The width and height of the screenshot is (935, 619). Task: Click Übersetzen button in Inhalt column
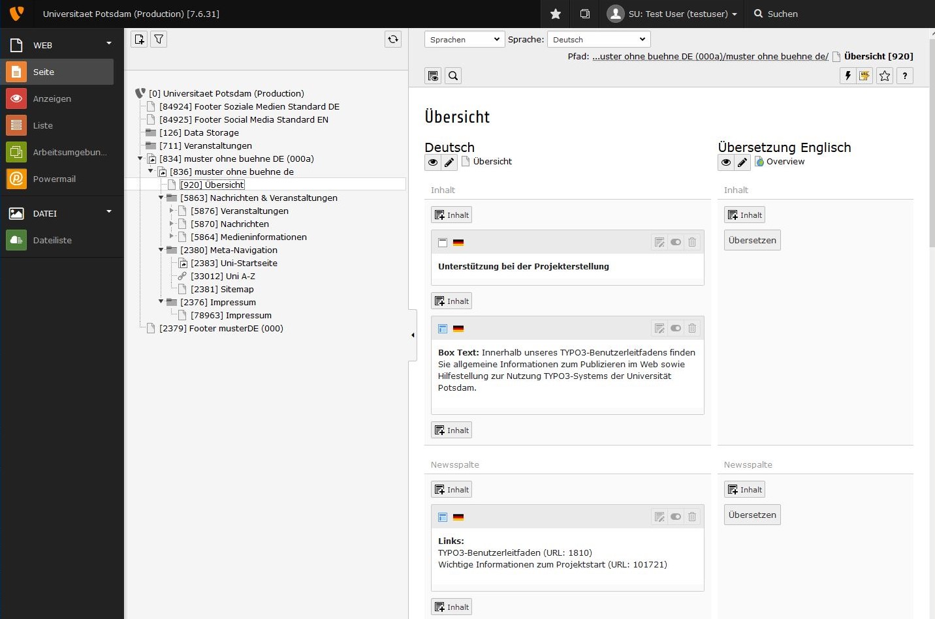point(752,241)
